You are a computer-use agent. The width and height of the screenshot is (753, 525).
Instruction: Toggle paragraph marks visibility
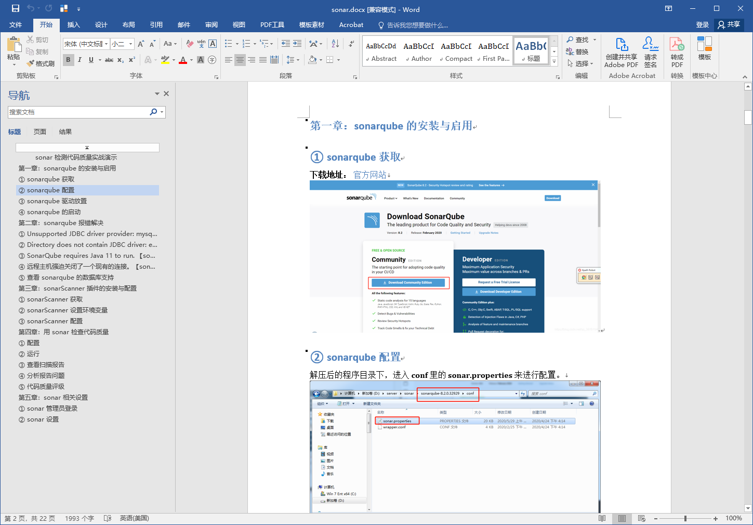(351, 44)
